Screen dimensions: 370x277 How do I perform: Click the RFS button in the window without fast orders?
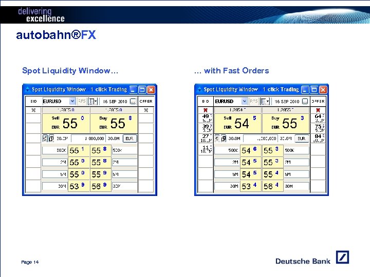82,101
